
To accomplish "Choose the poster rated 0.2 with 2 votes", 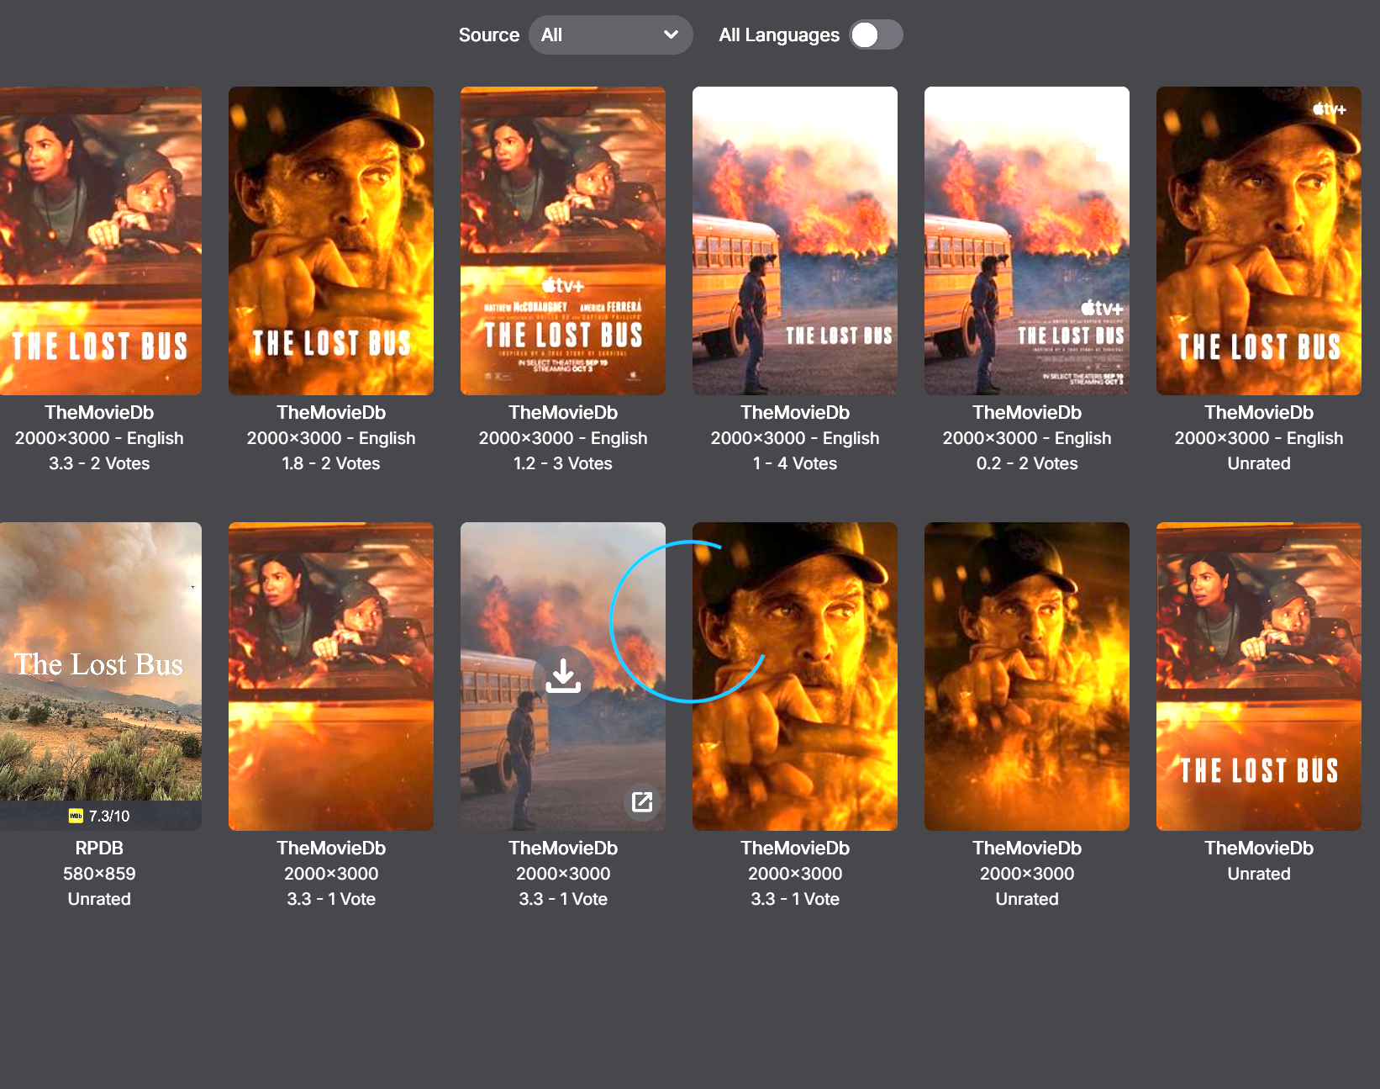I will (x=1027, y=241).
